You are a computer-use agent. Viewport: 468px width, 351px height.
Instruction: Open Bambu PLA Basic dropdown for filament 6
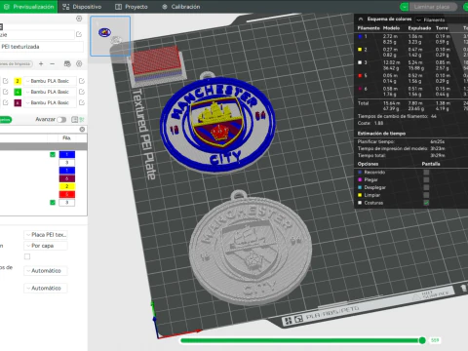pyautogui.click(x=50, y=102)
